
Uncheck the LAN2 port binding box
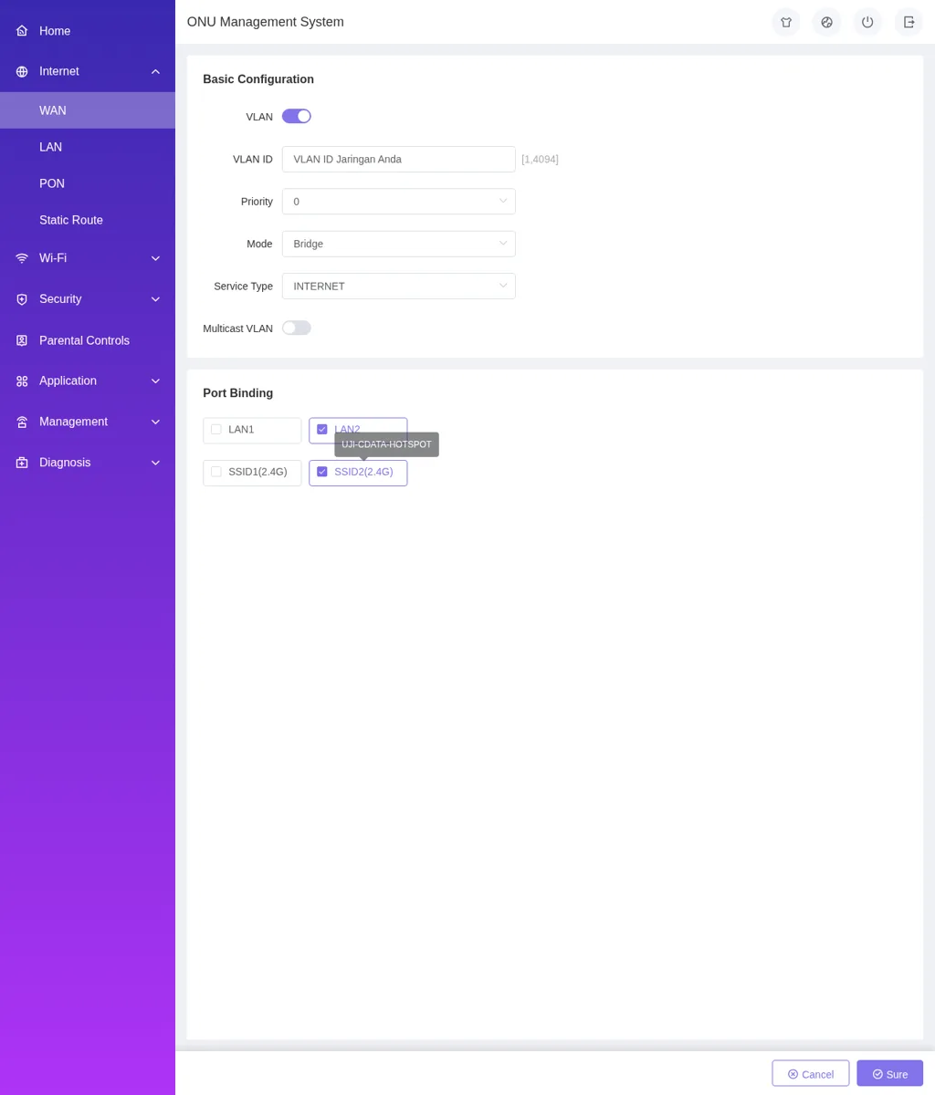321,430
